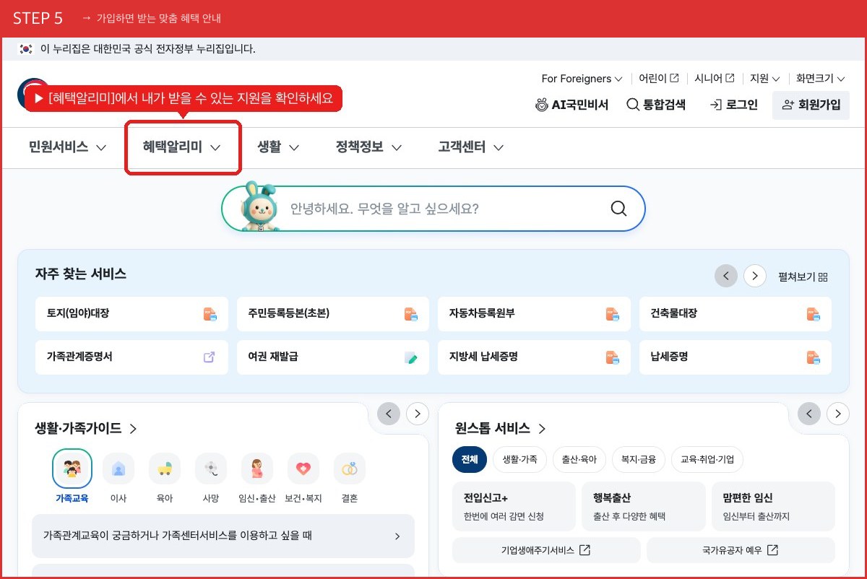The image size is (867, 579).
Task: Show next 원스톱 서비스 panel items
Action: [838, 414]
